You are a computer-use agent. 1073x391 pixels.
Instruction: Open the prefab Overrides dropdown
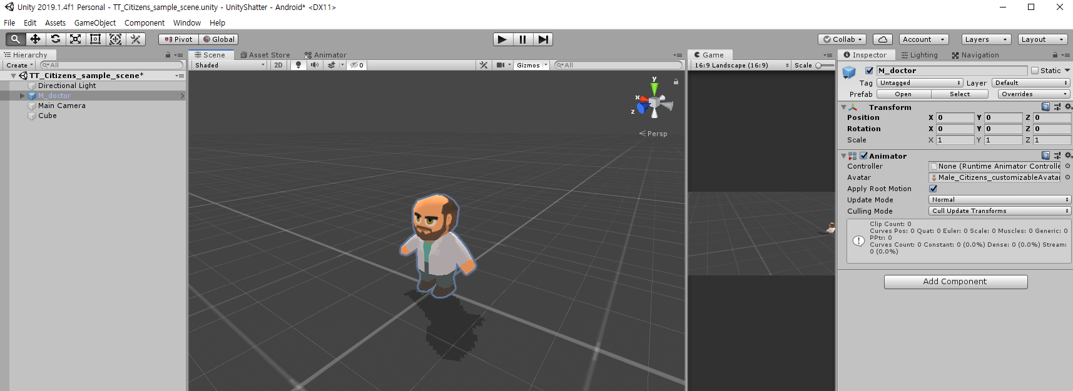[1033, 94]
